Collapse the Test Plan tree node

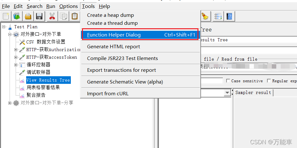(4, 27)
